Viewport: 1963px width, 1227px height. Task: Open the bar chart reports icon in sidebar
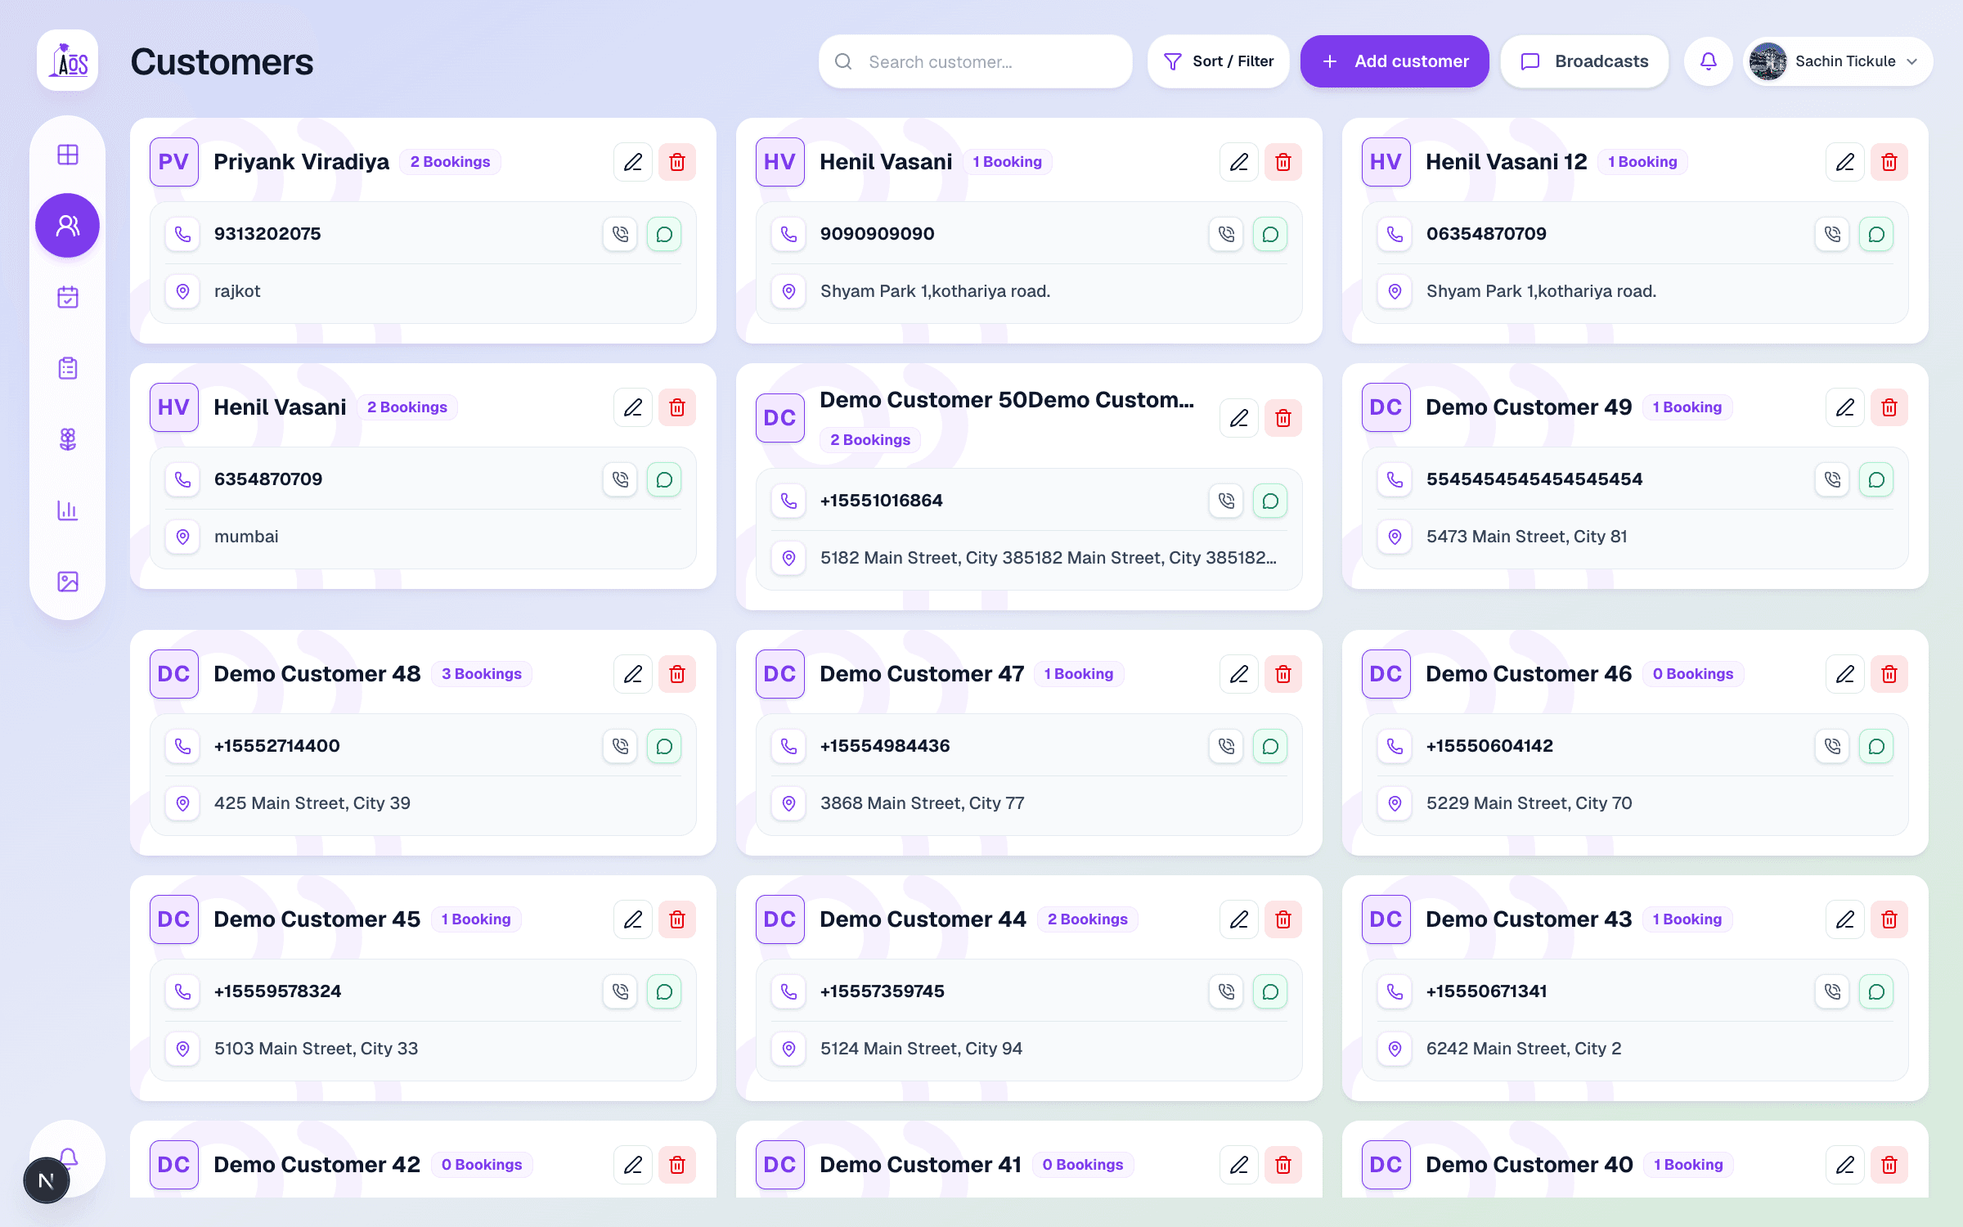pos(68,510)
